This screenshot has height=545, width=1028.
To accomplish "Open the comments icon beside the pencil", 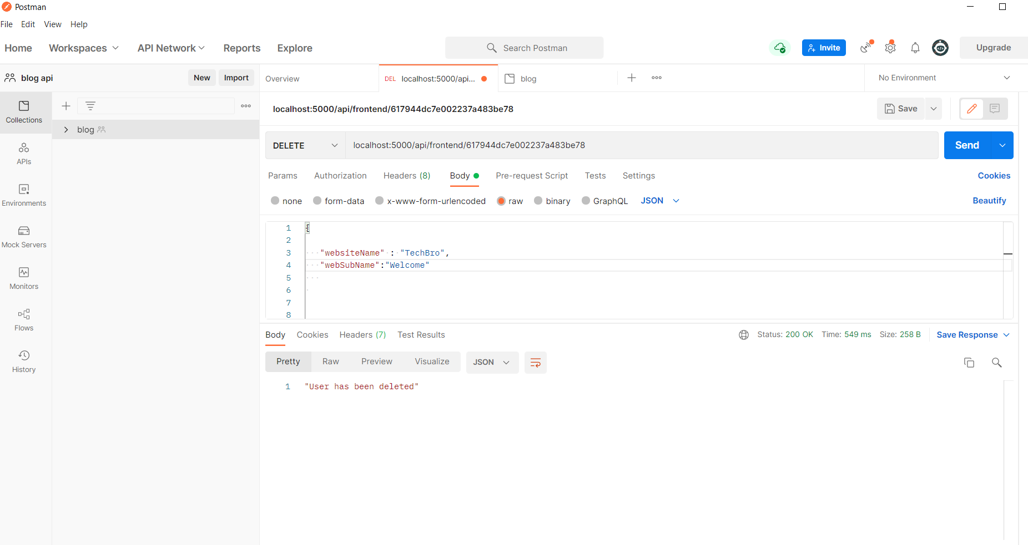I will click(995, 109).
